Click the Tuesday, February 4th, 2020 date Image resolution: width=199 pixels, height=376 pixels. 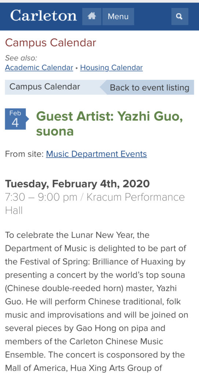point(77,184)
